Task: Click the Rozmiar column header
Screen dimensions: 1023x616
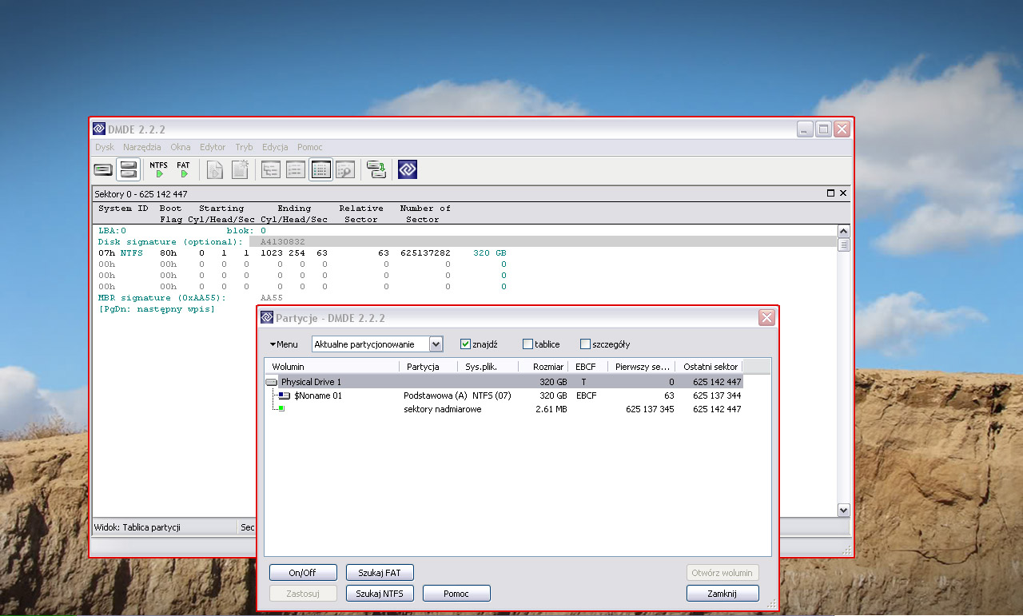Action: click(544, 367)
